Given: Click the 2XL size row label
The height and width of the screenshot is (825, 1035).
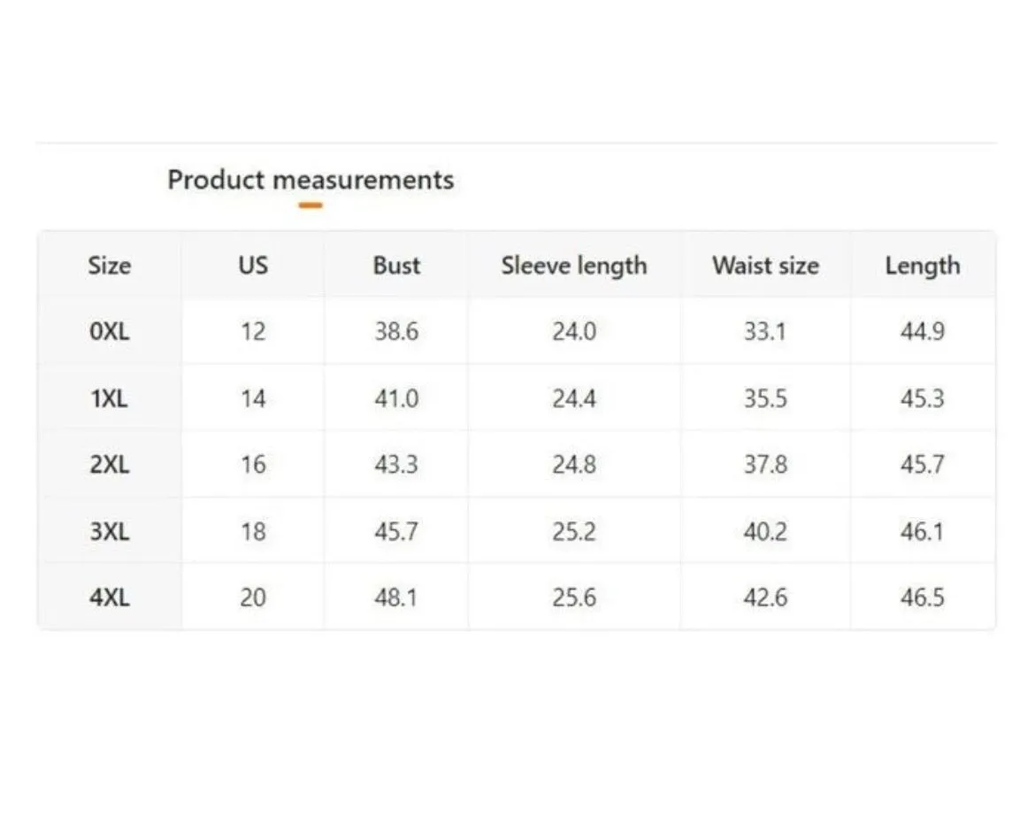Looking at the screenshot, I should click(x=110, y=465).
